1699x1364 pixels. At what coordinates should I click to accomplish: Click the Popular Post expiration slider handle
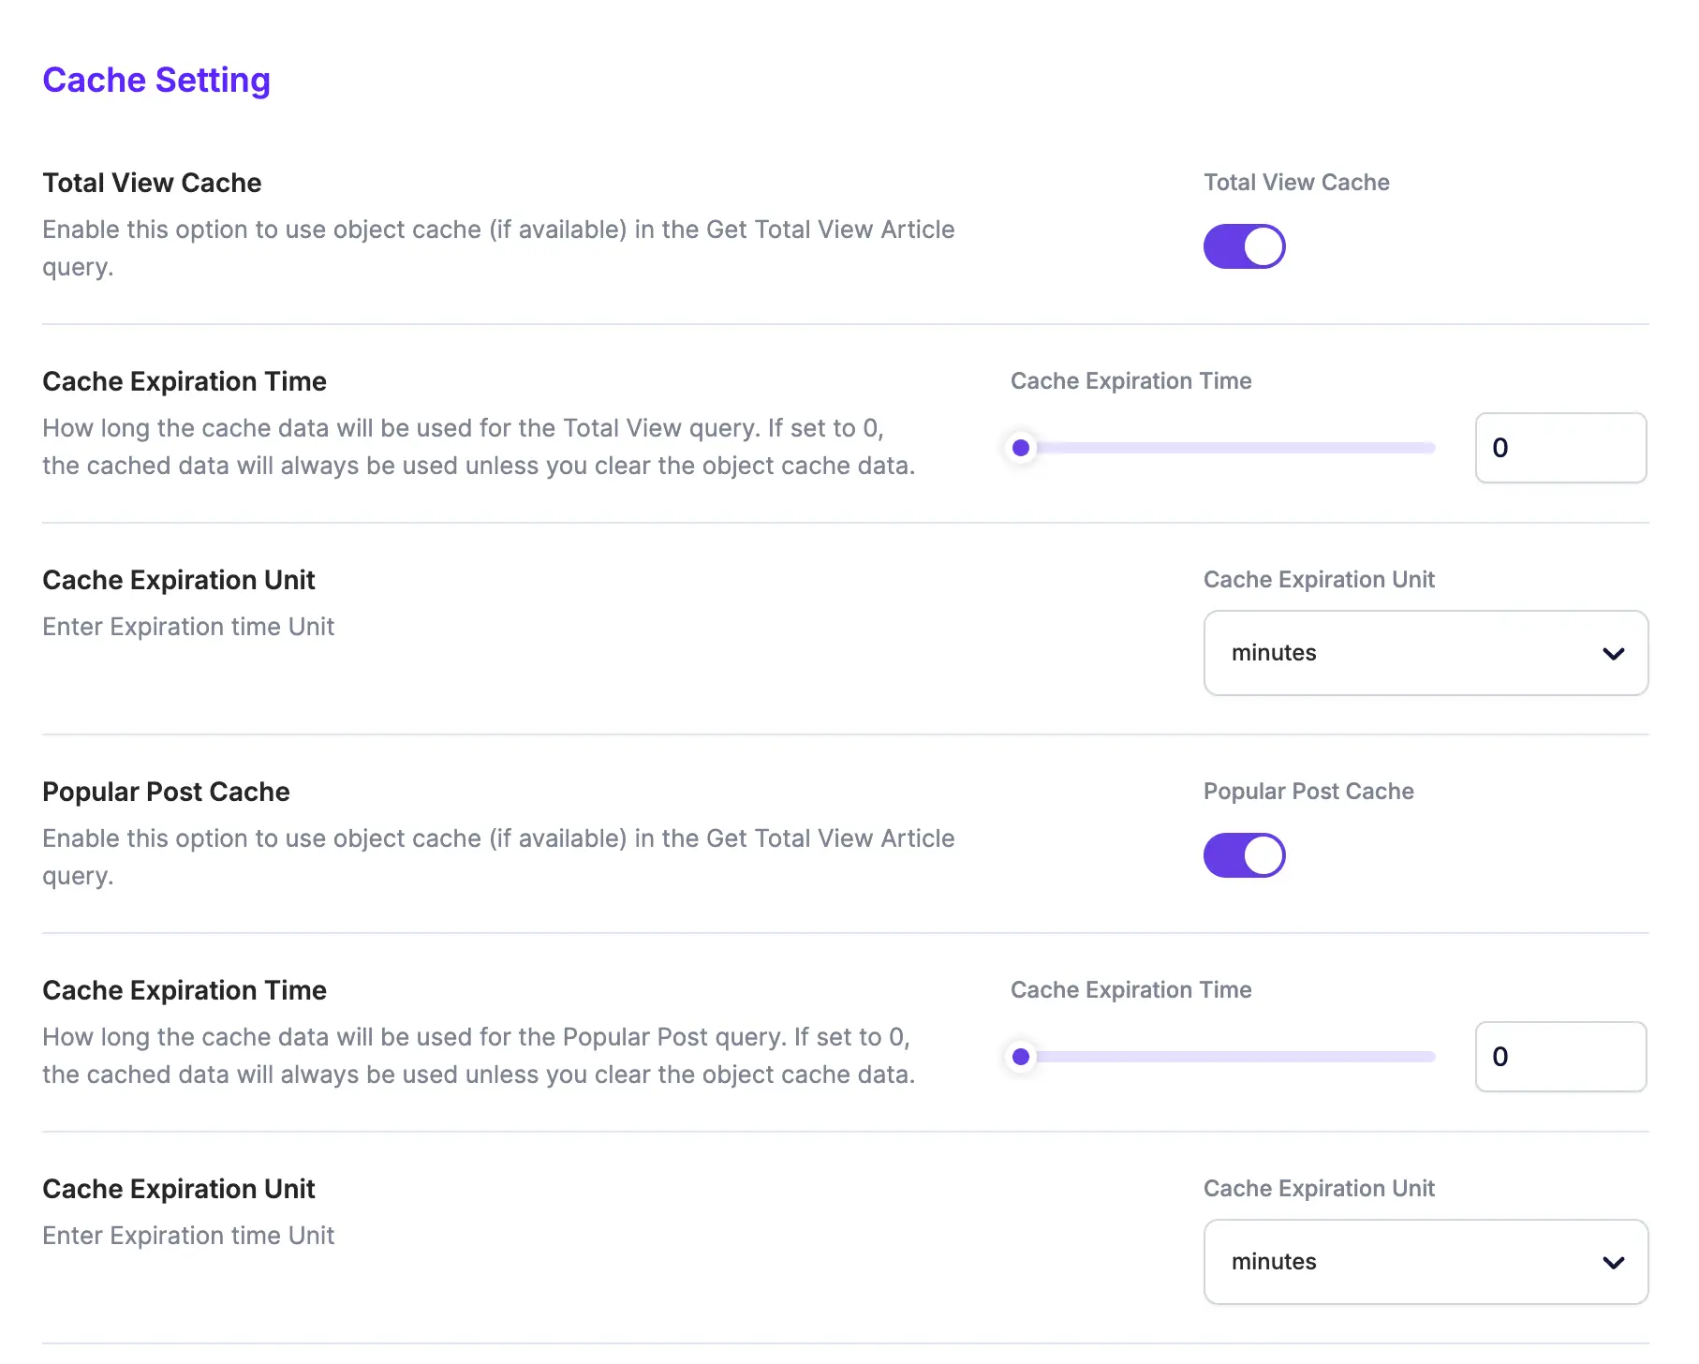(x=1021, y=1057)
